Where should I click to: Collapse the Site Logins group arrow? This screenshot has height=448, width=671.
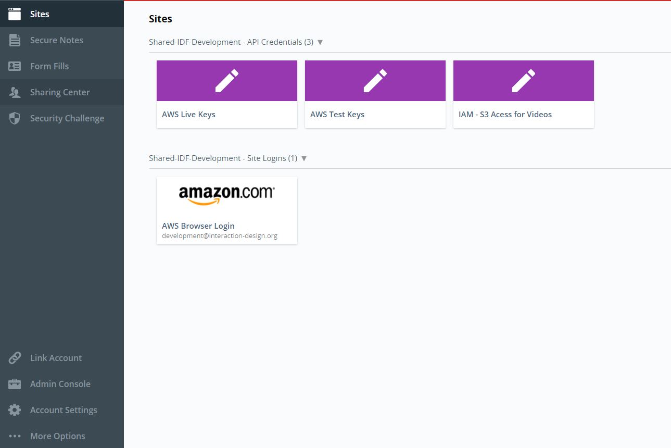(304, 158)
